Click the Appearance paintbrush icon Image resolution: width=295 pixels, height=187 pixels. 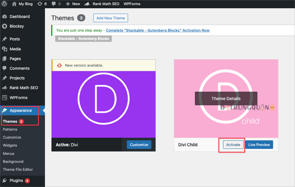tap(5, 110)
